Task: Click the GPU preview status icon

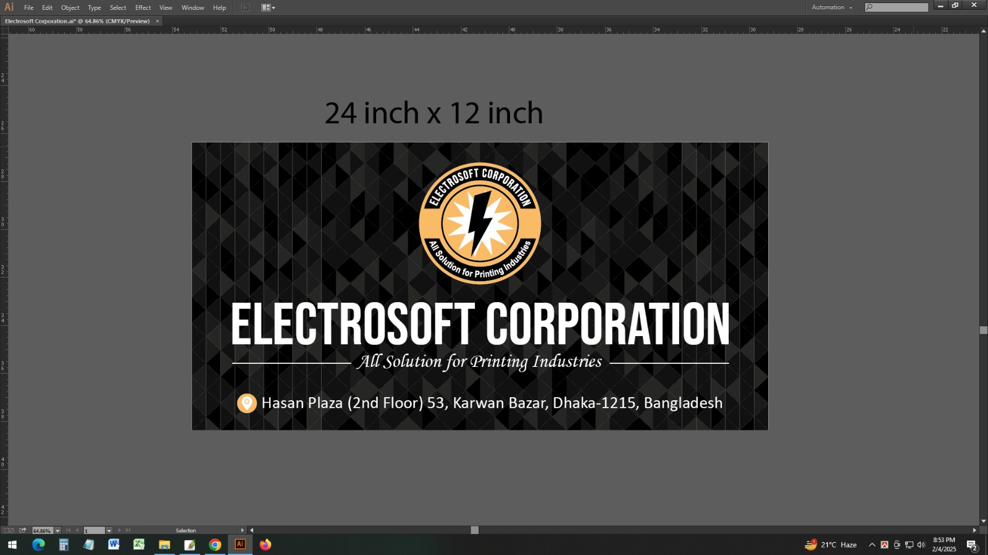Action: pyautogui.click(x=9, y=530)
